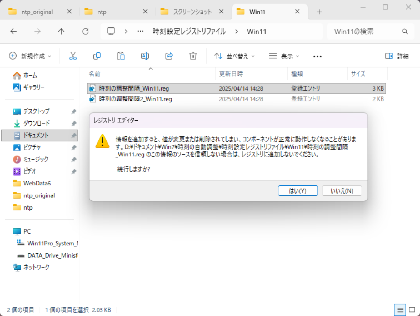Click the cut scissors icon
This screenshot has height=316, width=420.
73,56
